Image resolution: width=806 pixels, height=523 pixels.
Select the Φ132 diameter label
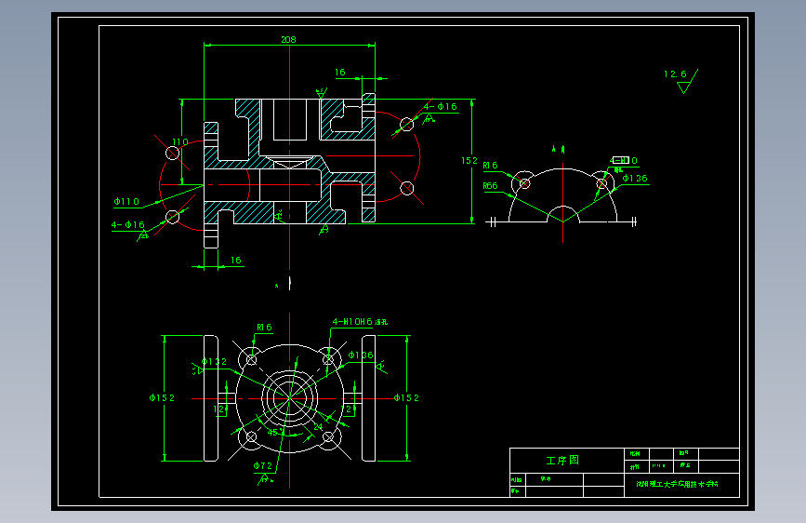coord(215,361)
